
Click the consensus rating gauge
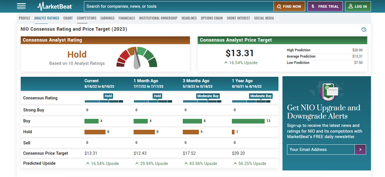tap(136, 57)
